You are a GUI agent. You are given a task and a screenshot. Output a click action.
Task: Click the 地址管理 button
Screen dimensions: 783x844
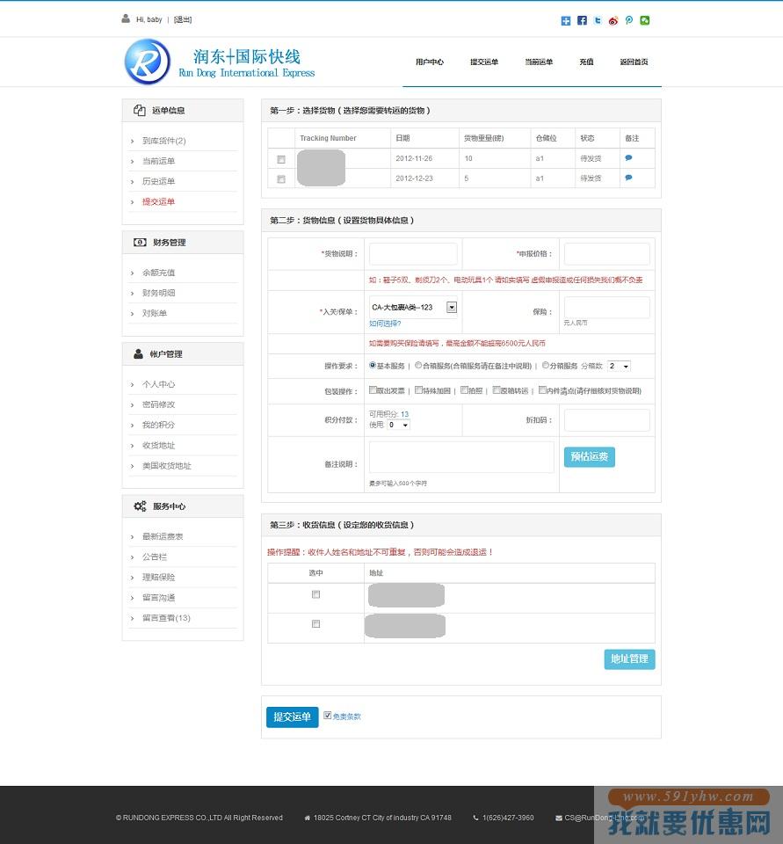(x=629, y=658)
